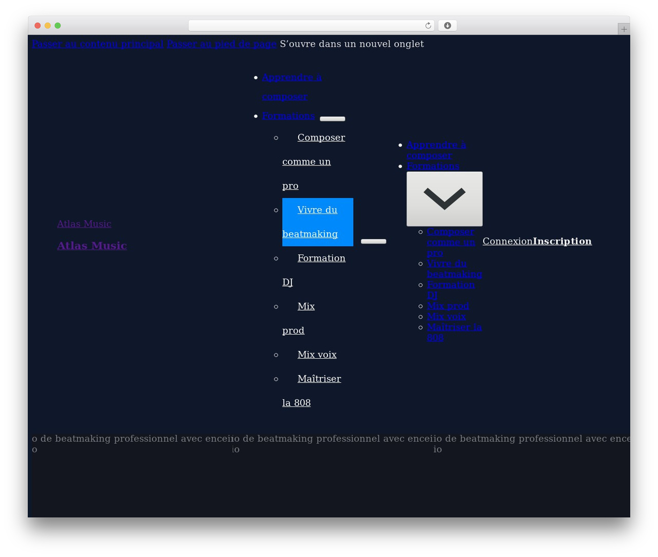Open white "Mix prod" submenu item
Viewport: 658px width, 557px height.
coord(299,318)
